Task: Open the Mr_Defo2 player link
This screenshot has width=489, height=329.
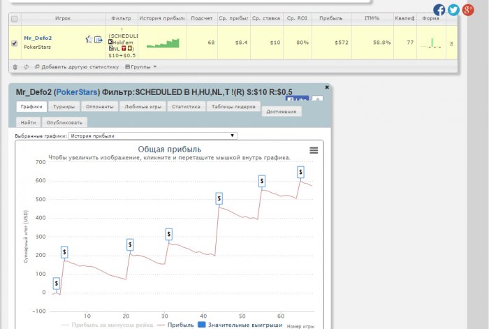Action: point(38,38)
